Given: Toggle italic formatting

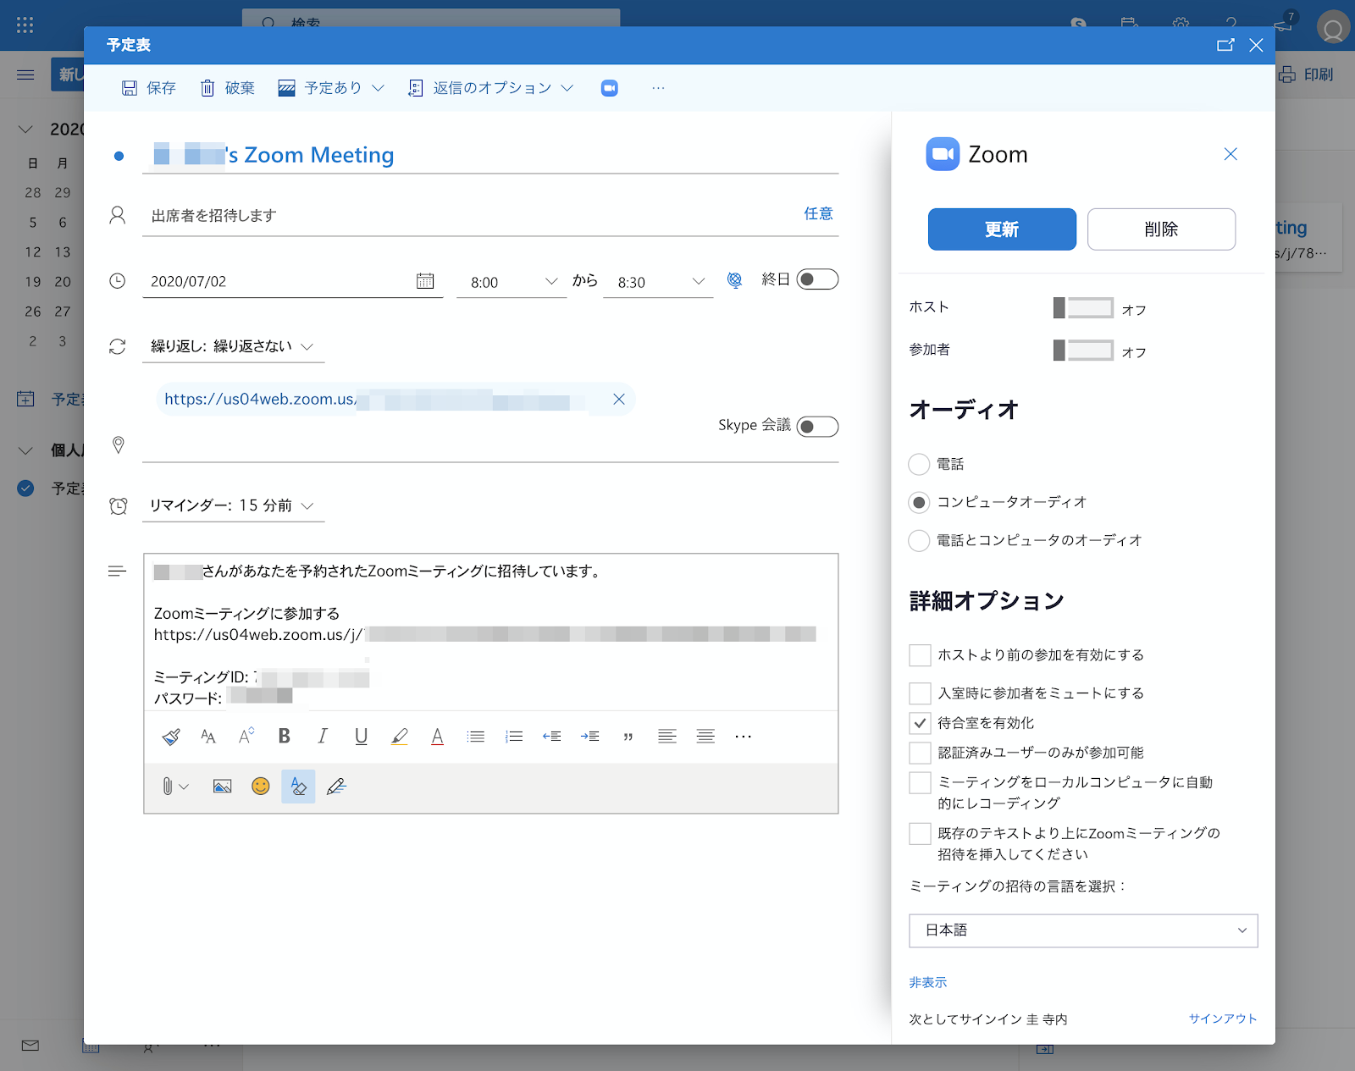Looking at the screenshot, I should [323, 737].
